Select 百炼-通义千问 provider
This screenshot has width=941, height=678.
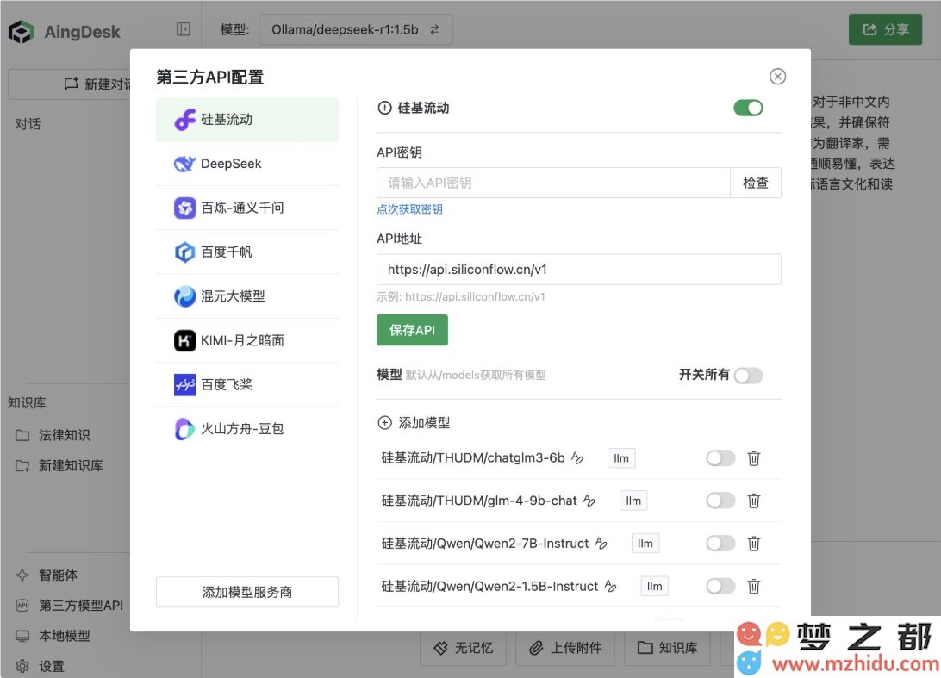(247, 208)
